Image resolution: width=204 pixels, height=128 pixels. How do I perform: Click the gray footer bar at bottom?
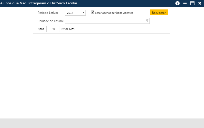[x=102, y=123]
